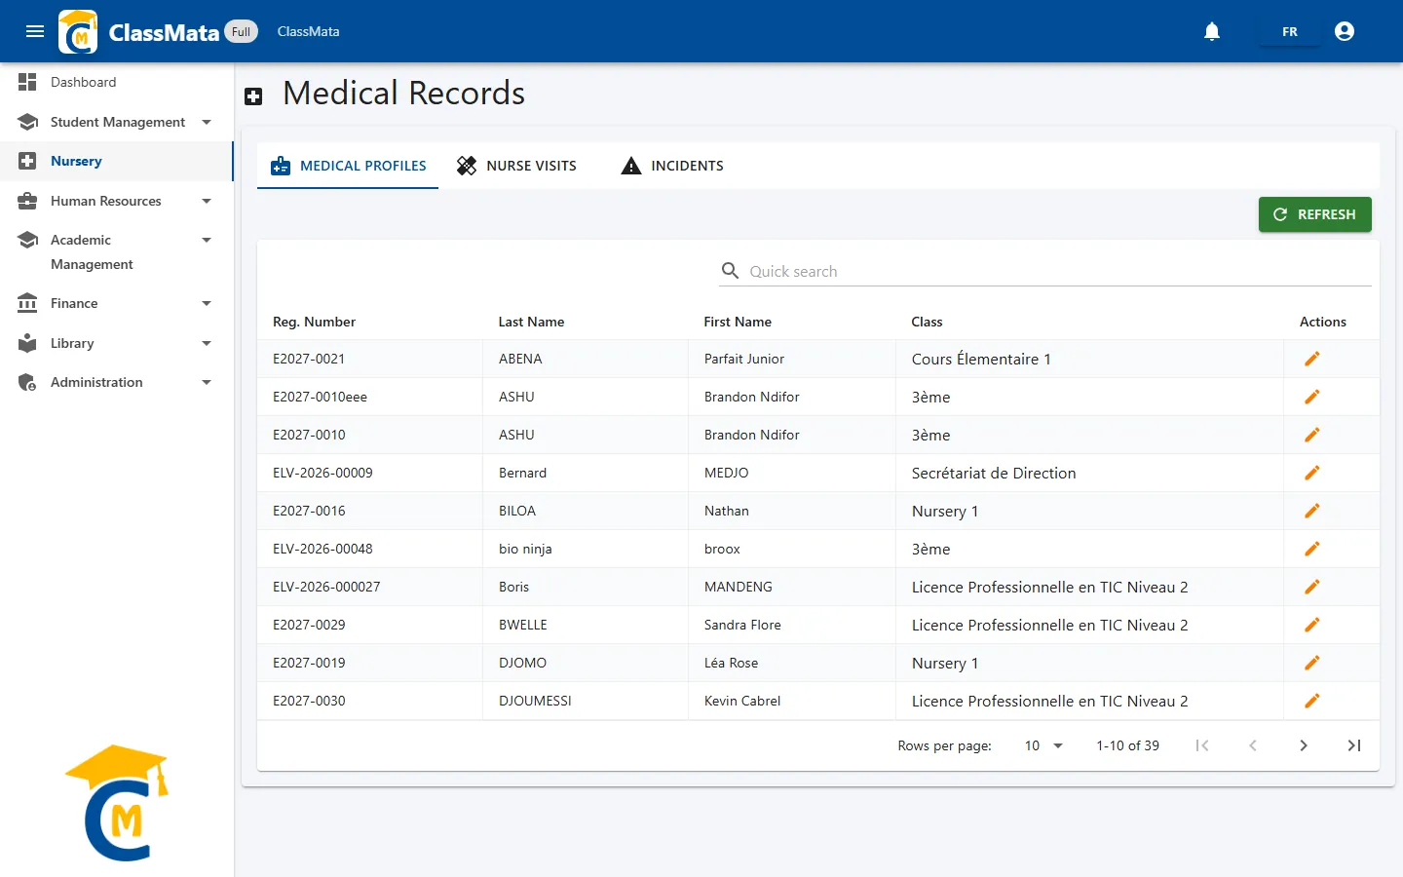Edit bio ninja broox's record

tap(1312, 549)
